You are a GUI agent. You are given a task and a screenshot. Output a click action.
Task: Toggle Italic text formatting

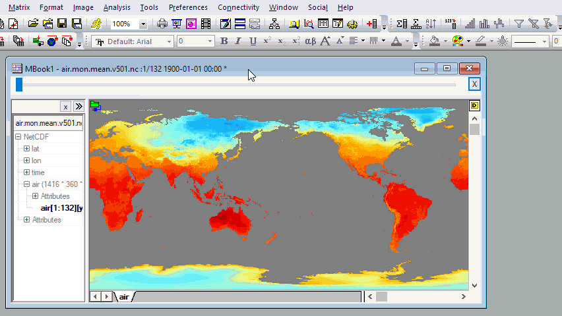(x=239, y=41)
